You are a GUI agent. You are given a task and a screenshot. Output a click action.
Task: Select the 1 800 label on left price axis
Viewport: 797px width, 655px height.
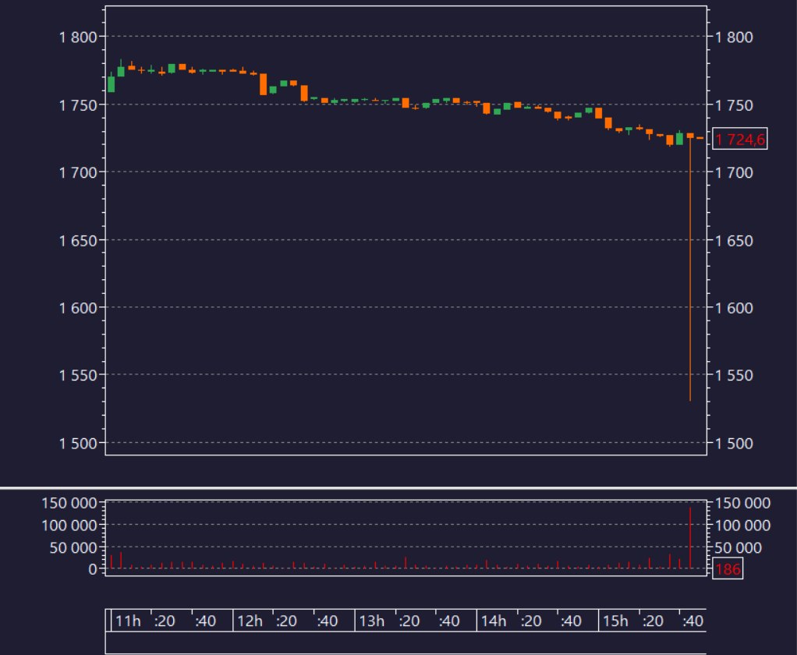tap(78, 37)
